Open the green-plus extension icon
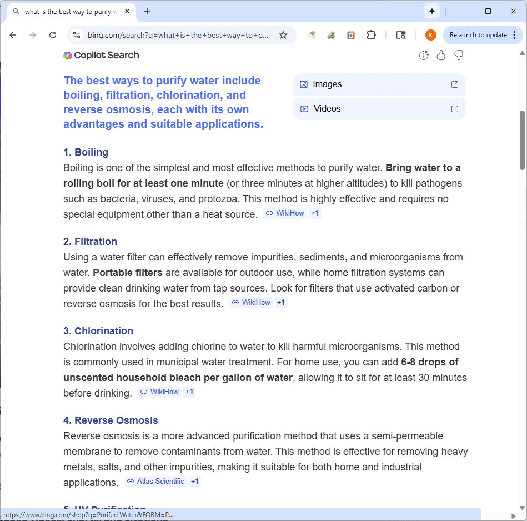This screenshot has width=527, height=521. coord(312,34)
